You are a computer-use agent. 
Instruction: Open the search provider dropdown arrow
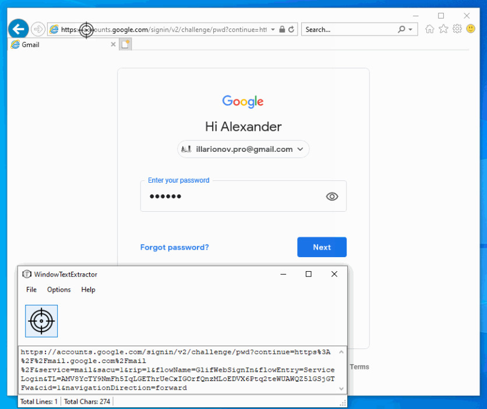pos(410,30)
